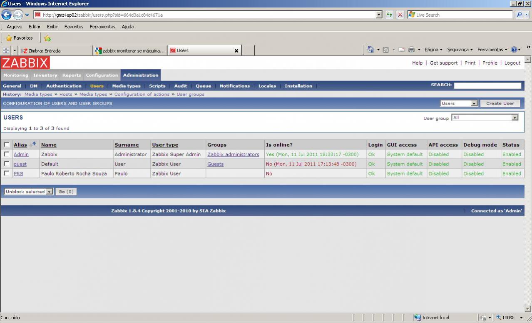Click the ZABBIX logo

pyautogui.click(x=25, y=63)
